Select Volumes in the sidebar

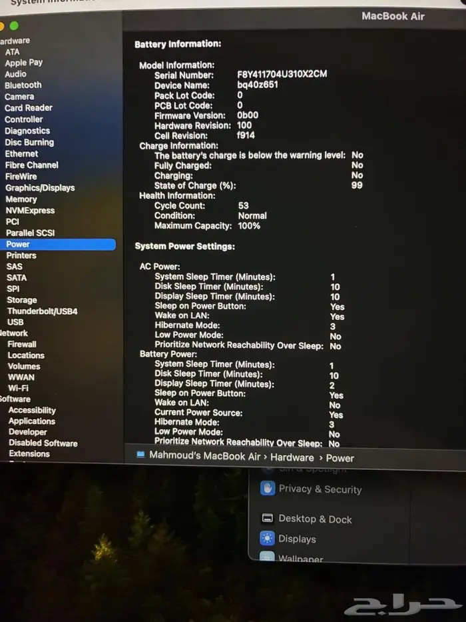click(x=24, y=367)
